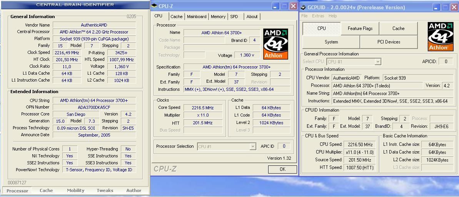
Task: Click the Hyper-Threading value No
Action: 128,149
